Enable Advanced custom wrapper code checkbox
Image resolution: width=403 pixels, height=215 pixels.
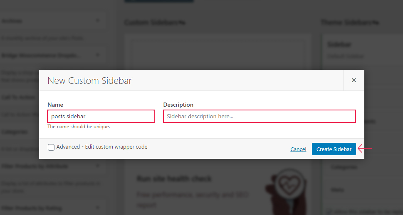(x=51, y=147)
